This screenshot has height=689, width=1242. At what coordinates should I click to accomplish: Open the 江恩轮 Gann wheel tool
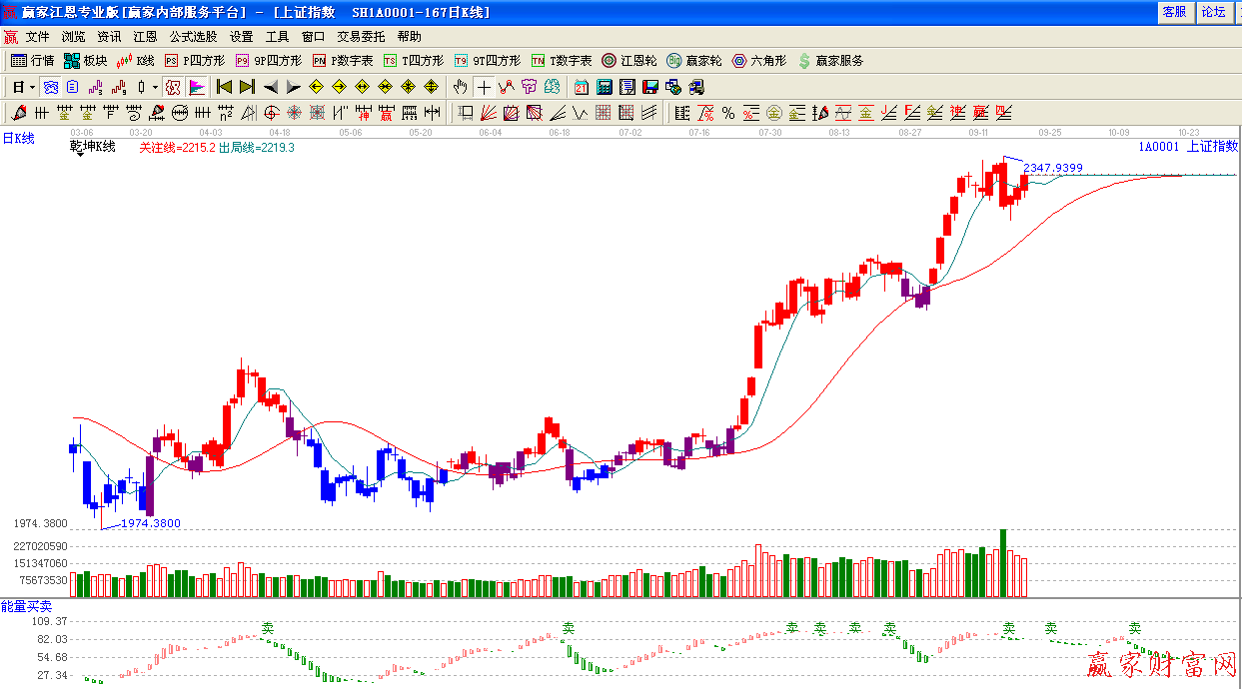(x=628, y=61)
